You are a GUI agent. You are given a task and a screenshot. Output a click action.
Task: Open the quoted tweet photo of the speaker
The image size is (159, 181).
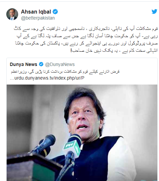82,133
